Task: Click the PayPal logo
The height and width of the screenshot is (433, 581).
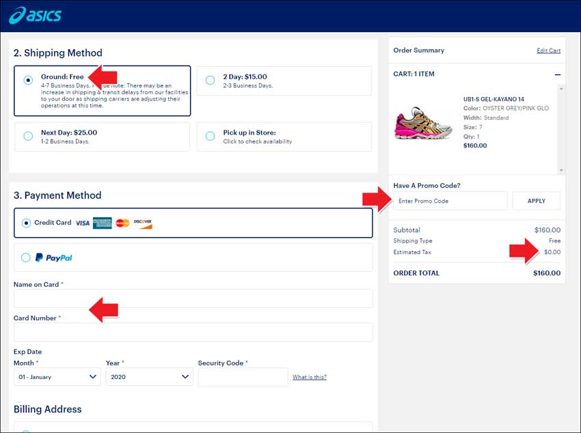Action: (x=54, y=257)
